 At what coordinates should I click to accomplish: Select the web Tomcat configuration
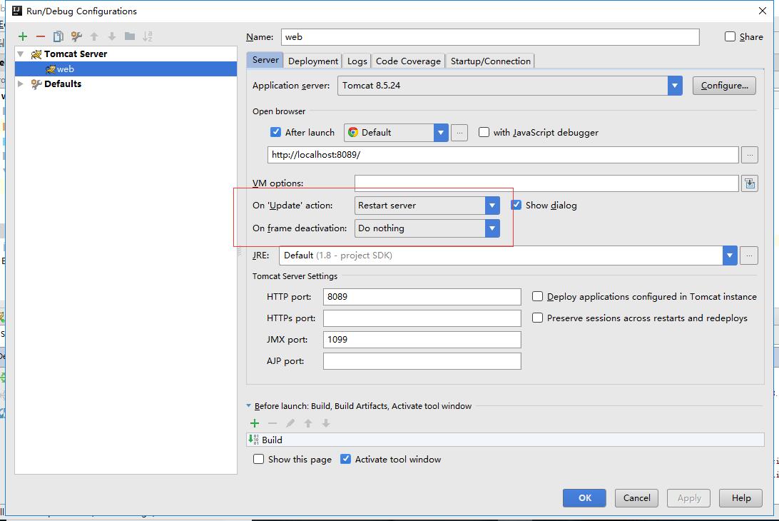(126, 69)
